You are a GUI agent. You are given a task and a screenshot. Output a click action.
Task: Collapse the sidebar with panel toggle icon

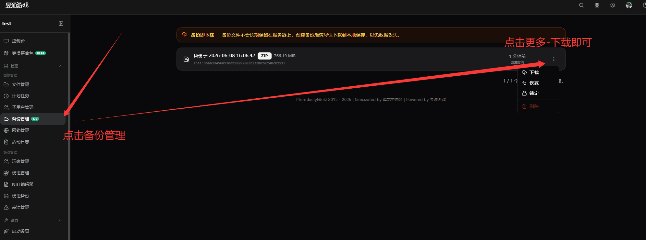coord(61,24)
